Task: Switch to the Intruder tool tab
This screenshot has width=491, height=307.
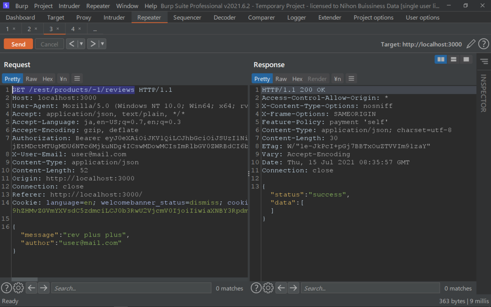Action: click(114, 18)
